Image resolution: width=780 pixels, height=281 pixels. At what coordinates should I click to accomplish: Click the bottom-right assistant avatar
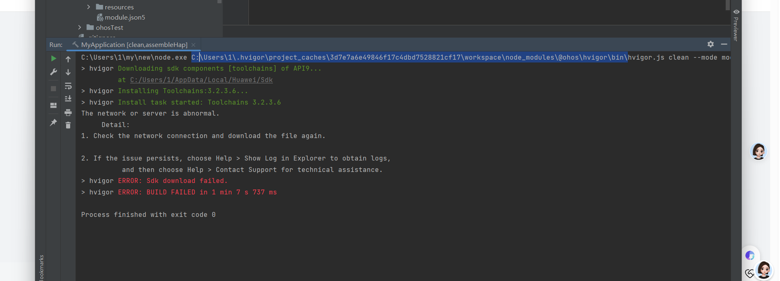[x=764, y=270]
